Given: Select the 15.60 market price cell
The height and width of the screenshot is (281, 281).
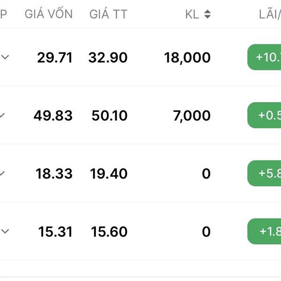Looking at the screenshot, I should click(x=109, y=232).
